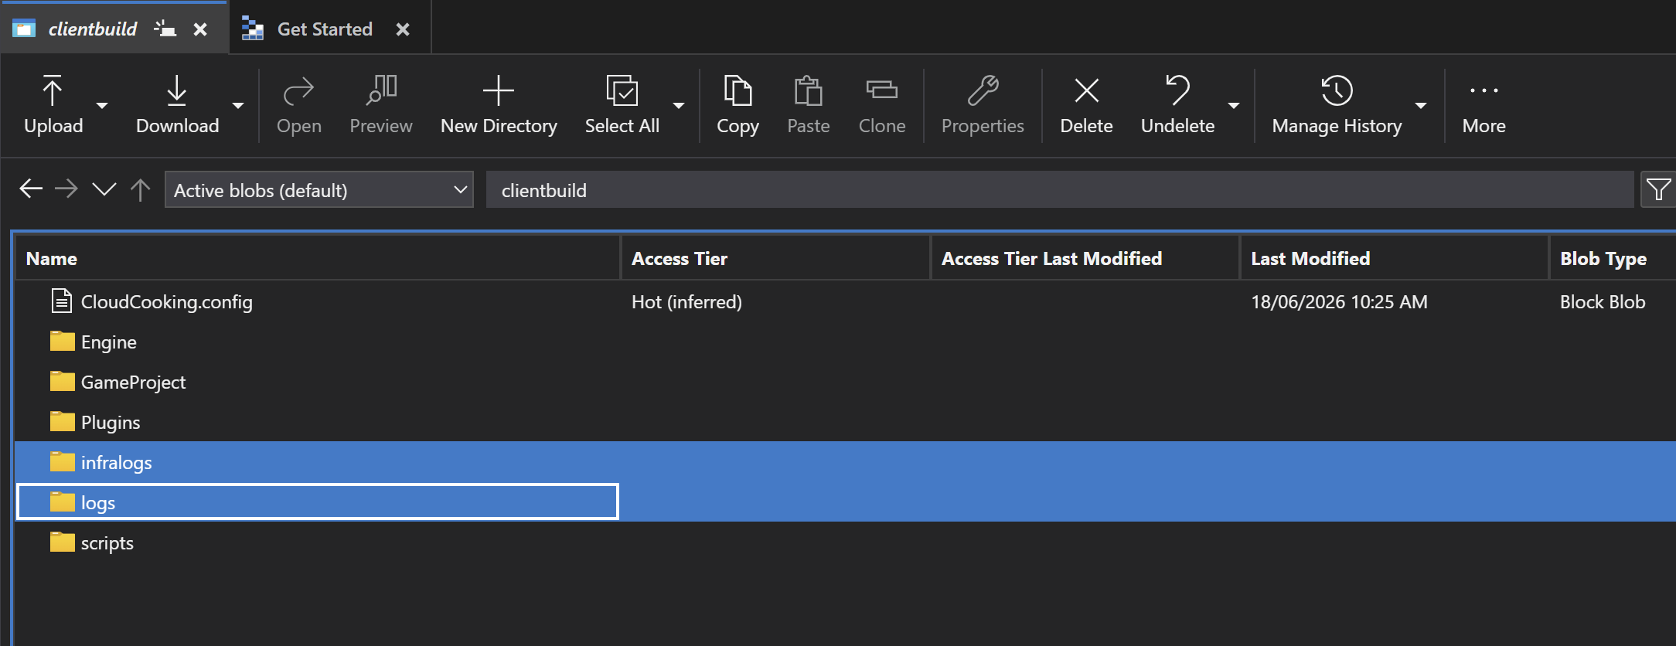
Task: Sort by the Name column header
Action: click(317, 258)
